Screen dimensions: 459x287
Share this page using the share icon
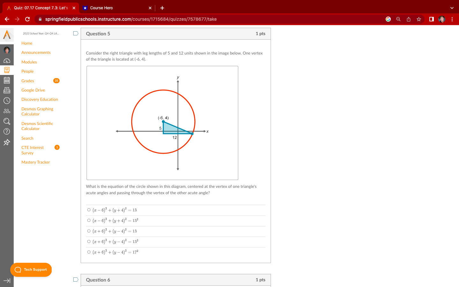click(409, 19)
